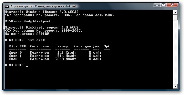Close the Командная строка window

click(x=172, y=5)
